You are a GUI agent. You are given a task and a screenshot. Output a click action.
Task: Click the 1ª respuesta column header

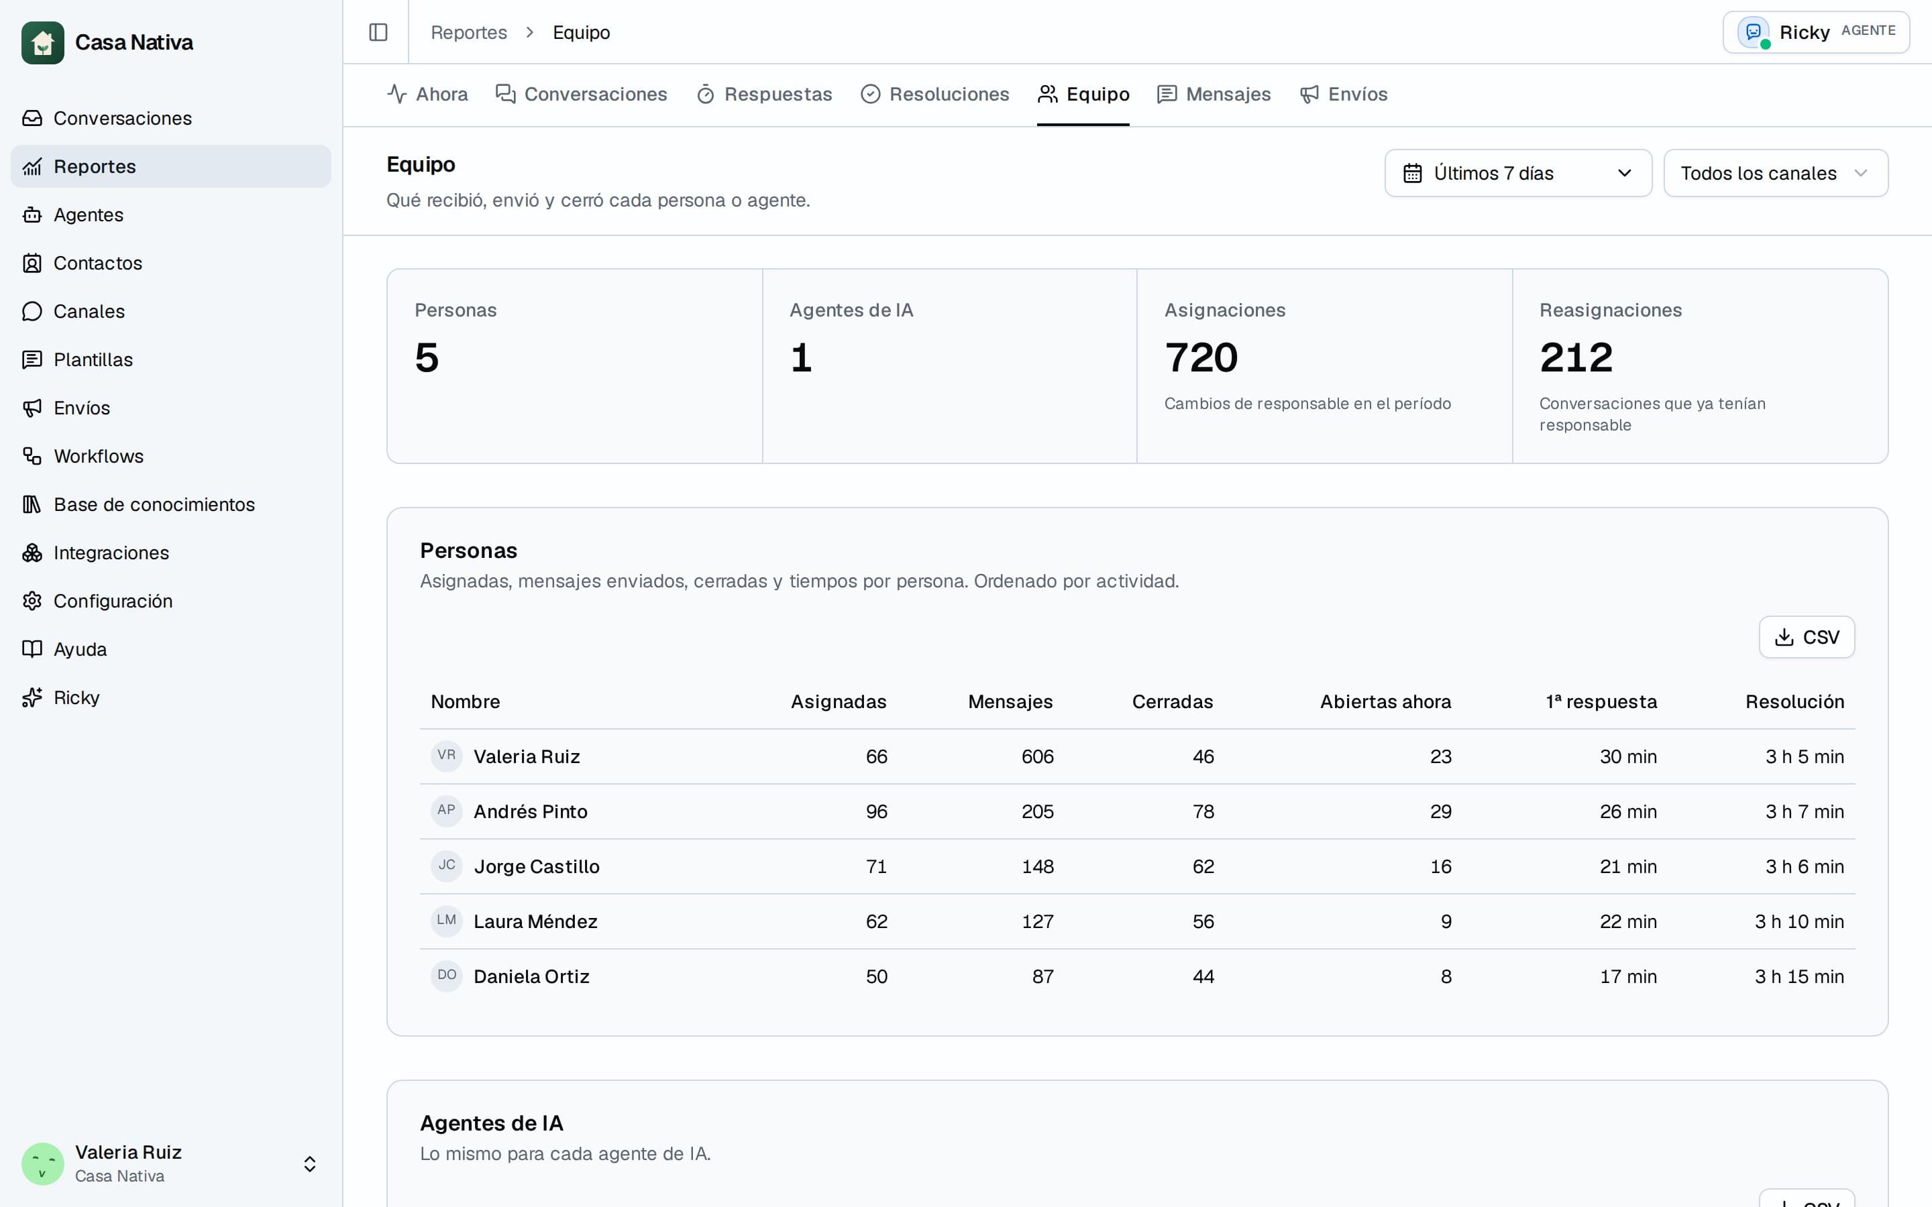pyautogui.click(x=1601, y=701)
